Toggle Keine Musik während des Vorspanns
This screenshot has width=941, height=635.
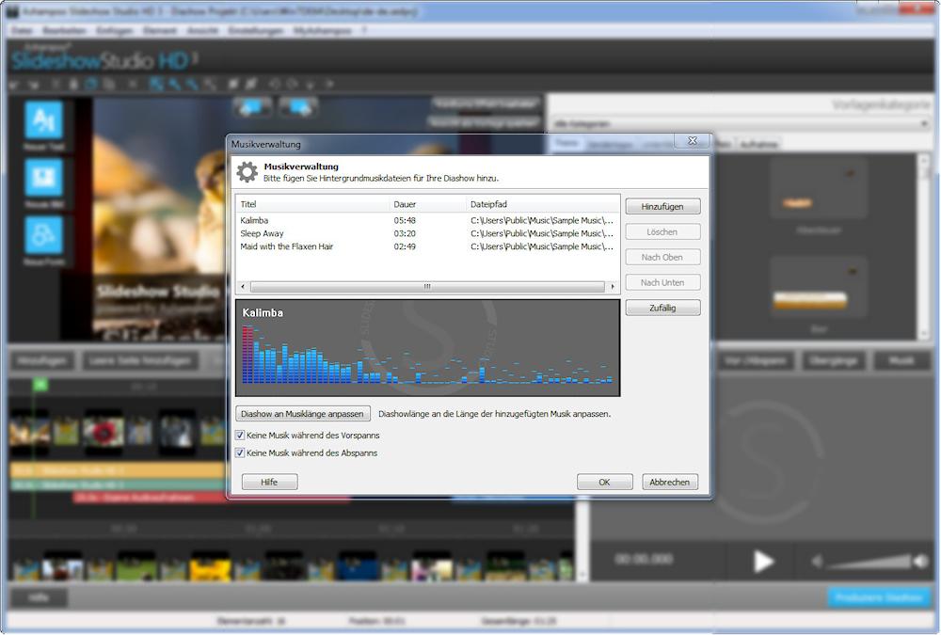coord(241,436)
